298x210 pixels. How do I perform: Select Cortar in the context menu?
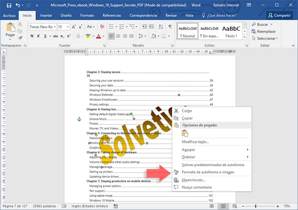212,111
